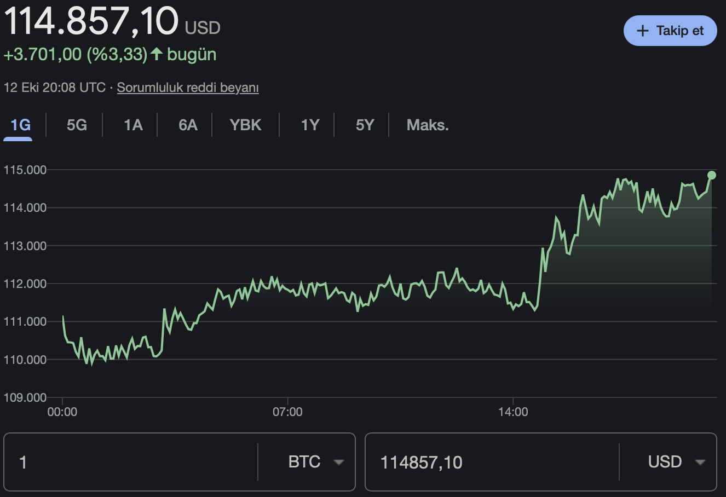726x497 pixels.
Task: Select the YBK range tab
Action: [x=245, y=125]
